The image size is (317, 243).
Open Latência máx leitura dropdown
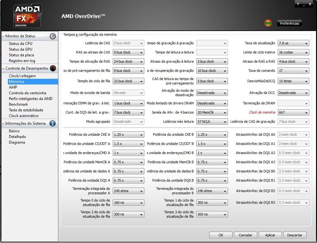click(x=212, y=121)
